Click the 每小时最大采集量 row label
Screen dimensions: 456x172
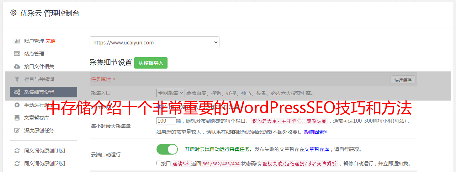click(x=111, y=126)
